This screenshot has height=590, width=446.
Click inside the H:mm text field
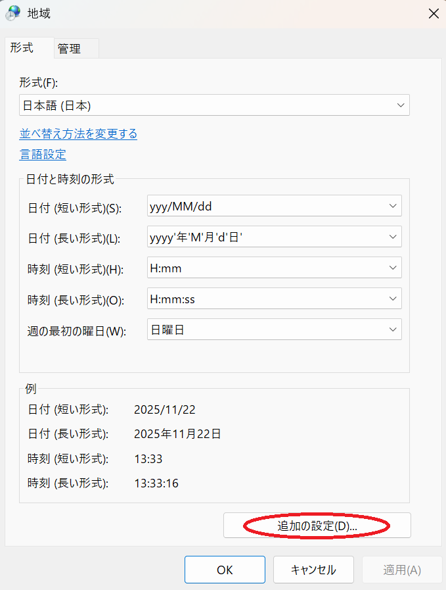[x=263, y=268]
